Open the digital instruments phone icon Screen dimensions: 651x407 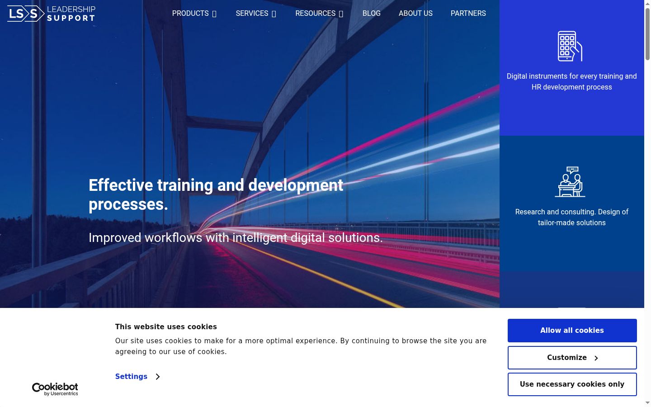coord(570,46)
